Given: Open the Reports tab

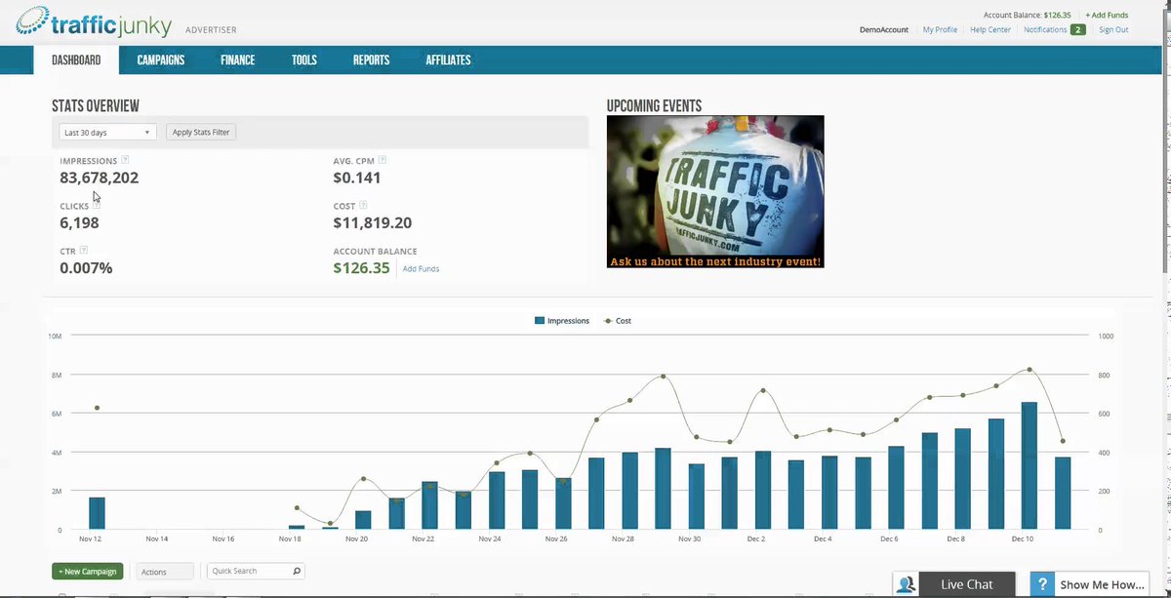Looking at the screenshot, I should 371,60.
